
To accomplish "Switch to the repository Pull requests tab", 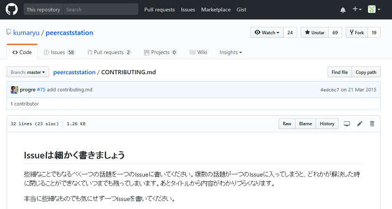I will [x=109, y=52].
